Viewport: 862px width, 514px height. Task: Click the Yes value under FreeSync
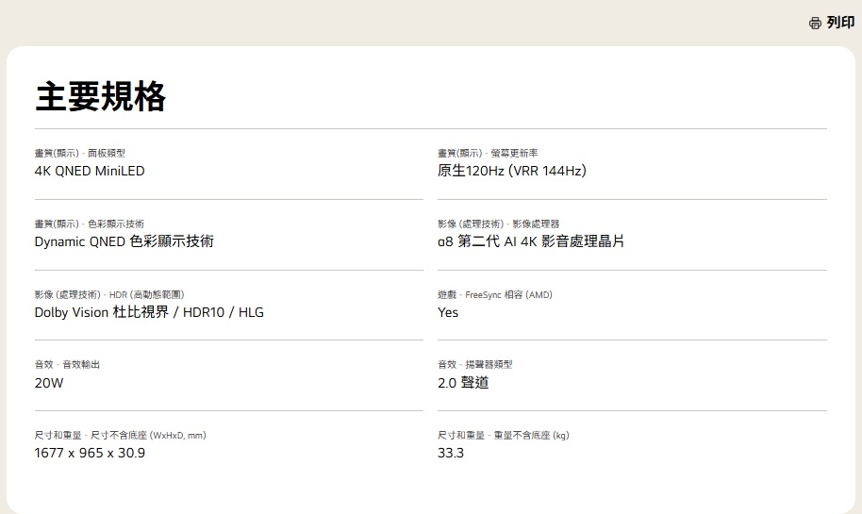pyautogui.click(x=448, y=312)
